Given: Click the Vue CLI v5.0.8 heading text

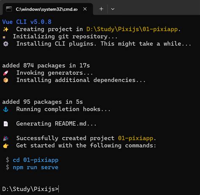Looking at the screenshot, I should [27, 22].
